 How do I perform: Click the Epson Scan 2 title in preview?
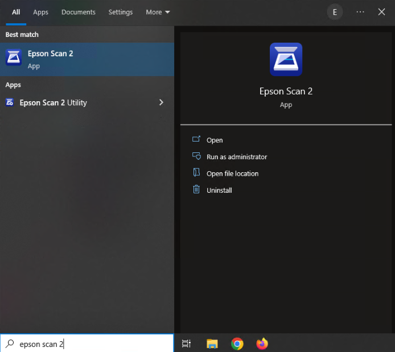(x=286, y=91)
